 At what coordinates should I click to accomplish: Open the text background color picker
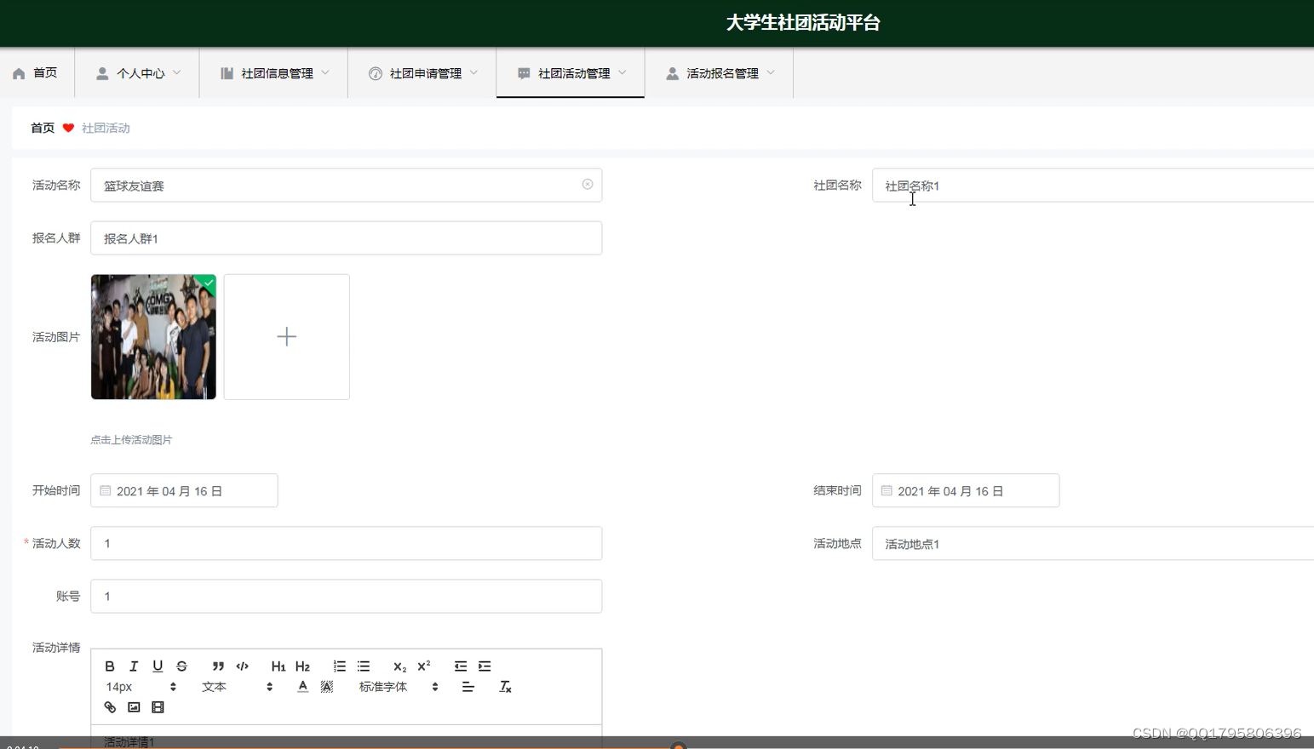coord(327,687)
